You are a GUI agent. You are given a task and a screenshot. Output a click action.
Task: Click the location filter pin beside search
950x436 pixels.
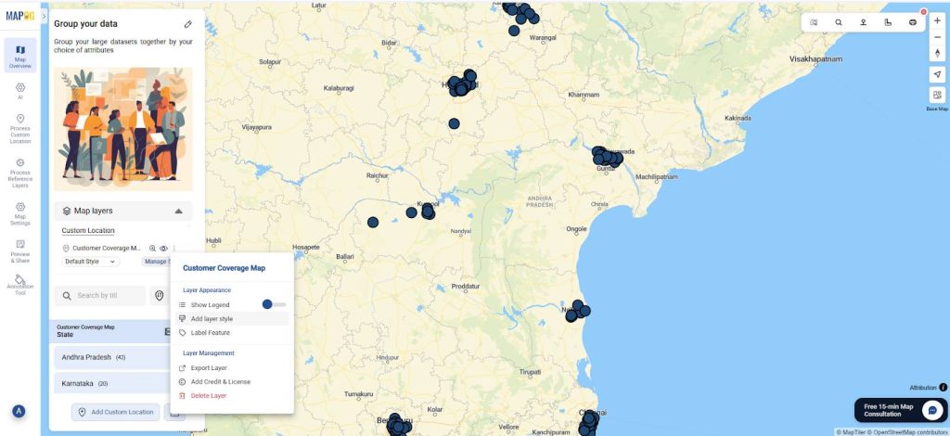tap(159, 296)
